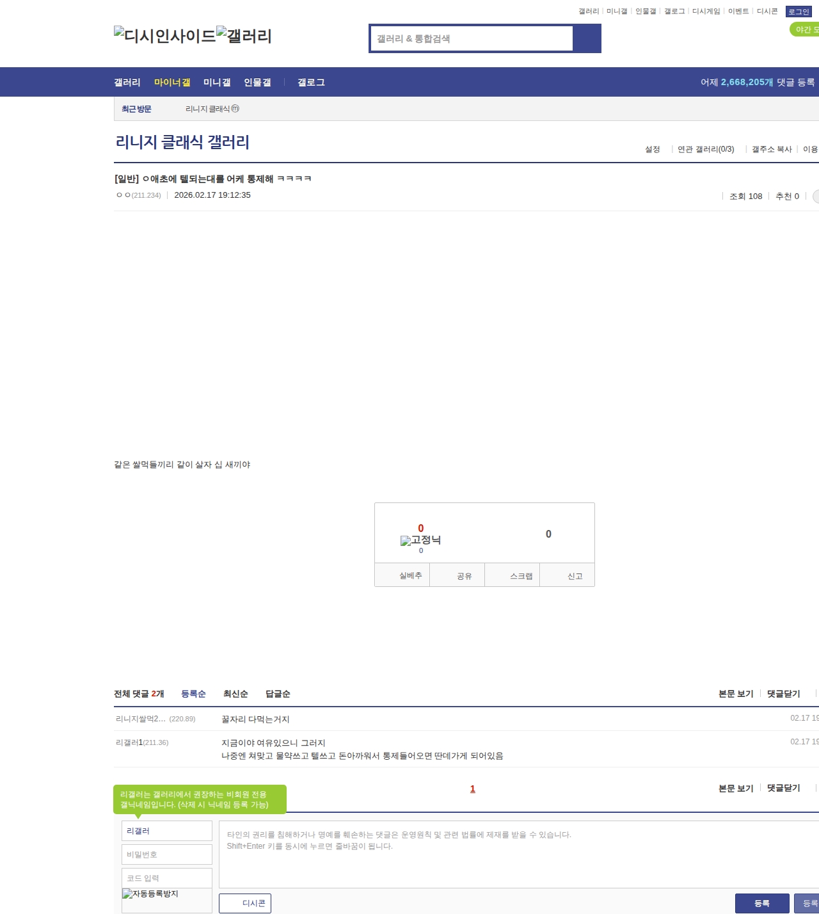Click the search button beside the search box
819x914 pixels.
tap(587, 38)
